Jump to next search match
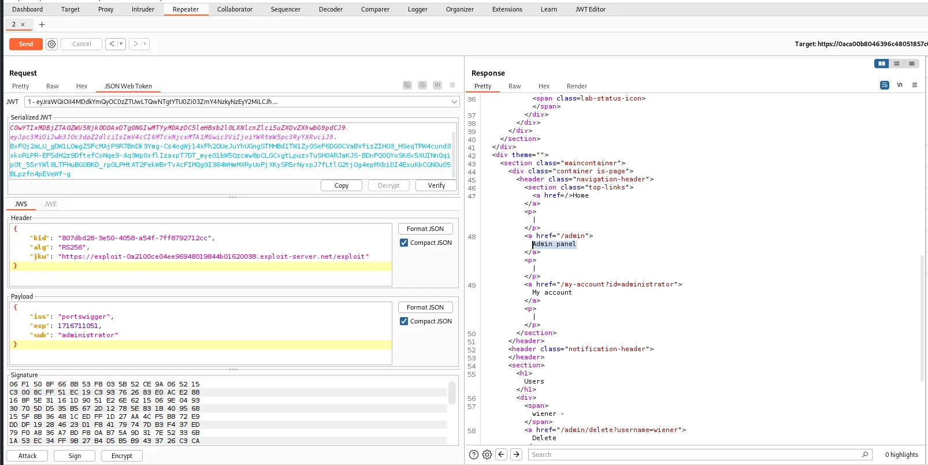This screenshot has height=465, width=928. tap(517, 455)
